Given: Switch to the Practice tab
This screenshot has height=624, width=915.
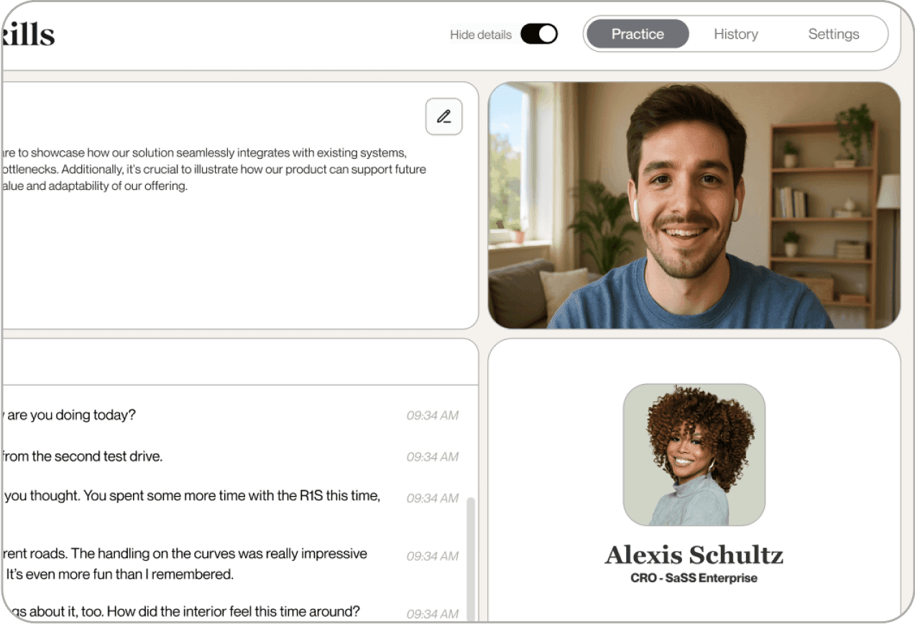Looking at the screenshot, I should click(637, 34).
